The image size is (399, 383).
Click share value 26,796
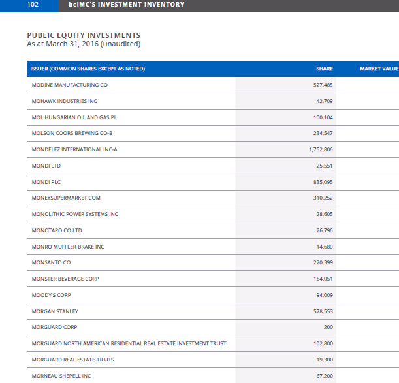pyautogui.click(x=325, y=230)
